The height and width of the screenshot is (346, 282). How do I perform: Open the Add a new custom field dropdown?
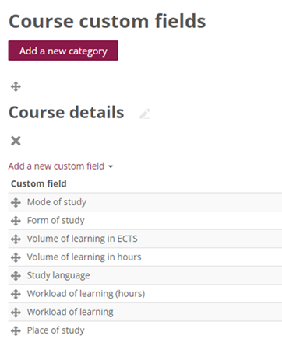[61, 166]
